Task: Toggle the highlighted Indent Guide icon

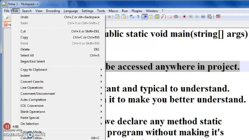Action: tap(145, 17)
